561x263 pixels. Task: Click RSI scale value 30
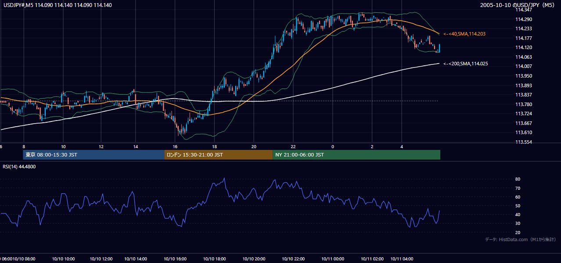point(518,224)
